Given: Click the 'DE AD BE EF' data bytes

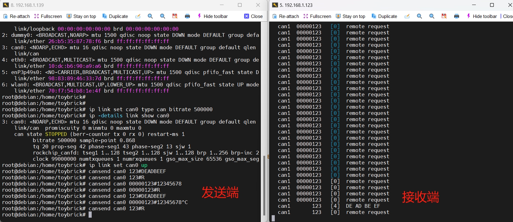Looking at the screenshot, I should pyautogui.click(x=363, y=206).
